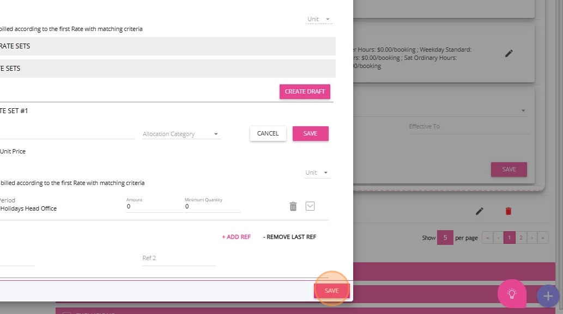Delete the Holidays Head Office rate row
The image size is (563, 314).
tap(293, 206)
